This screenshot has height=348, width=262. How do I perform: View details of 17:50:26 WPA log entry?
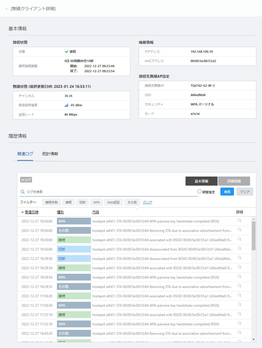point(239,305)
